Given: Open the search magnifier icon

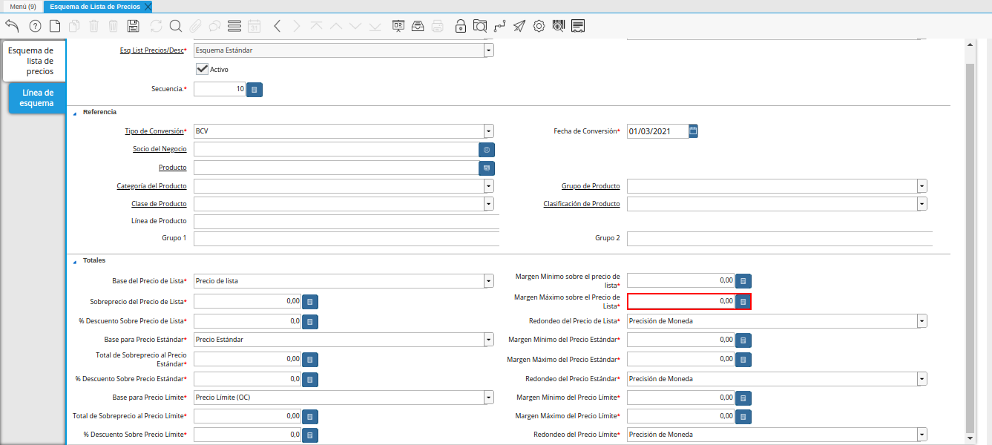Looking at the screenshot, I should [176, 26].
